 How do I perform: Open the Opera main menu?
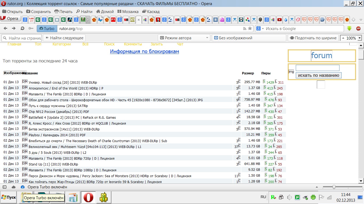click(10, 19)
